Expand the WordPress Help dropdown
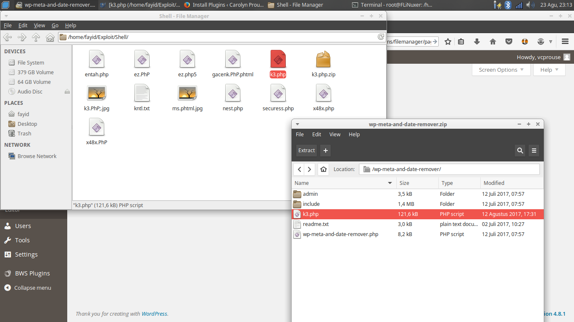This screenshot has width=574, height=322. [549, 70]
